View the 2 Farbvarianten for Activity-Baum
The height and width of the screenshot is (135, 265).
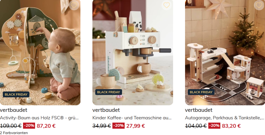click(x=14, y=133)
